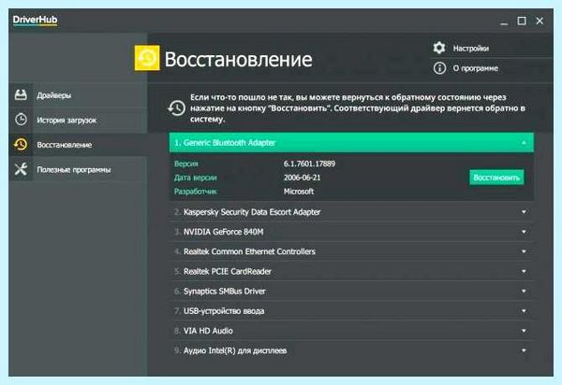The image size is (562, 385).
Task: Click the История загрузок clock icon
Action: coord(21,120)
